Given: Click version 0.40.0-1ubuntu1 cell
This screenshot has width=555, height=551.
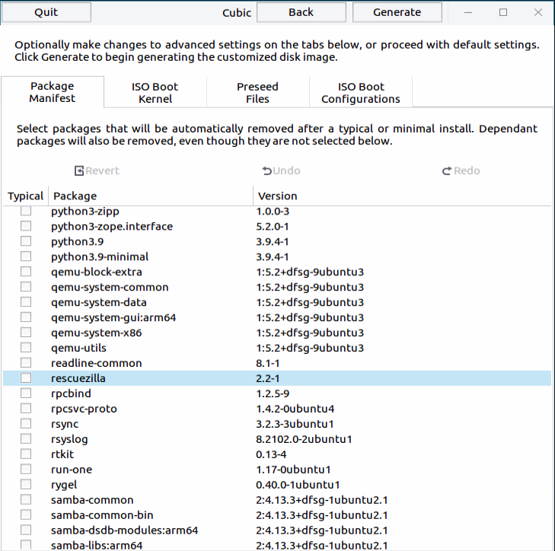Looking at the screenshot, I should [298, 485].
